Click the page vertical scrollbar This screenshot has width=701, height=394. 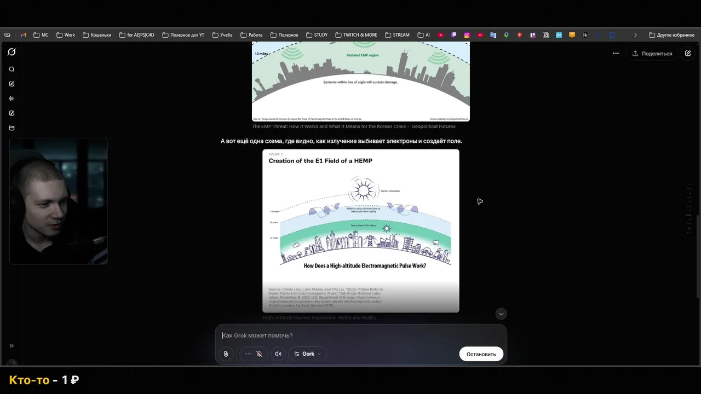(698, 256)
